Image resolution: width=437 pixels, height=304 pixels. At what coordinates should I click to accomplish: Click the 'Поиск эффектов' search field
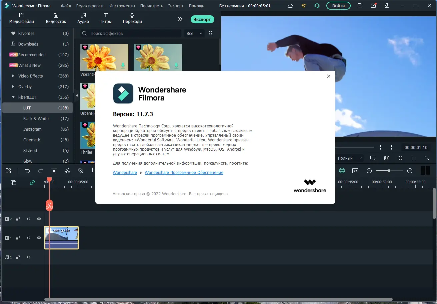(131, 33)
